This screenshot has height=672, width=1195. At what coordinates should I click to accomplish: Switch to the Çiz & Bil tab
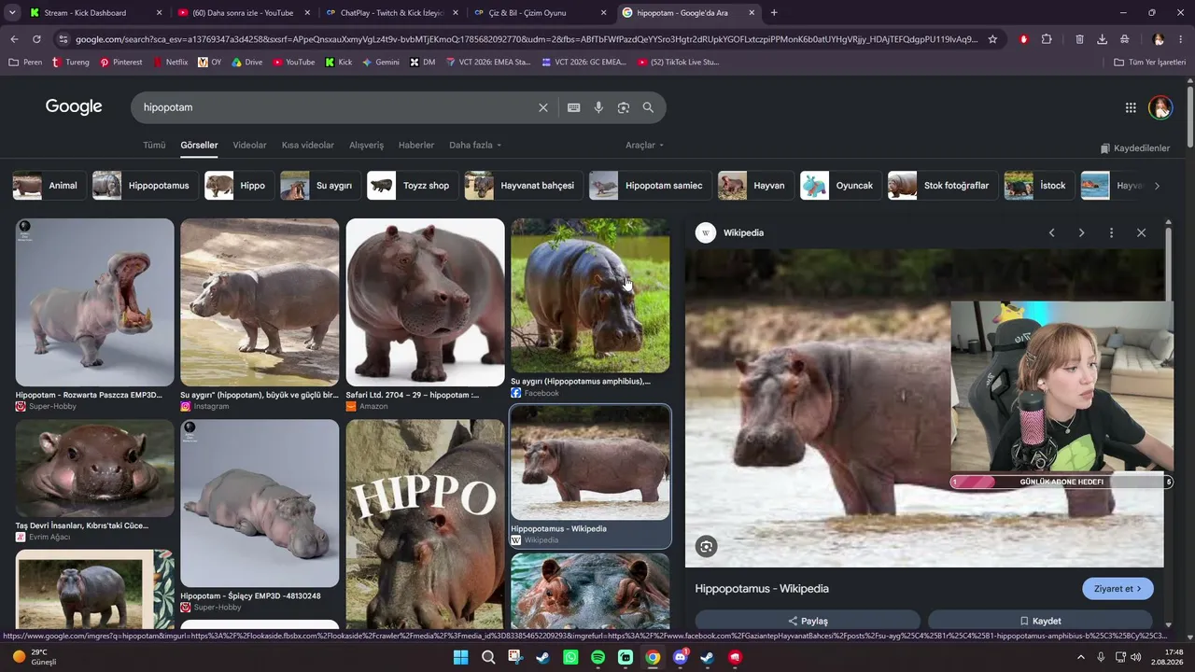click(x=539, y=13)
